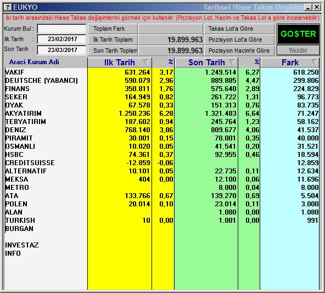Minimize the EUKYO window
The image size is (325, 293).
click(308, 8)
